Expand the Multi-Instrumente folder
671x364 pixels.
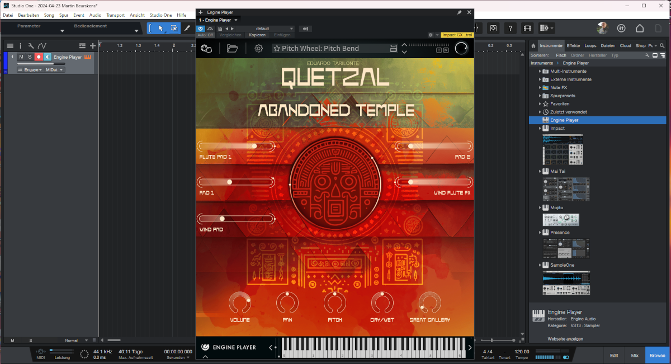point(540,72)
